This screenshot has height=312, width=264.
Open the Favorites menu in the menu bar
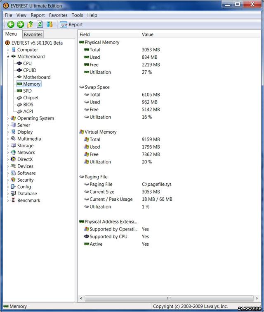coord(58,15)
